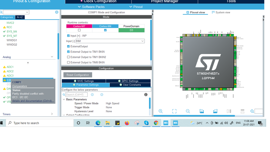Open Task View in the taskbar
Image resolution: width=270 pixels, height=152 pixels.
88,123
